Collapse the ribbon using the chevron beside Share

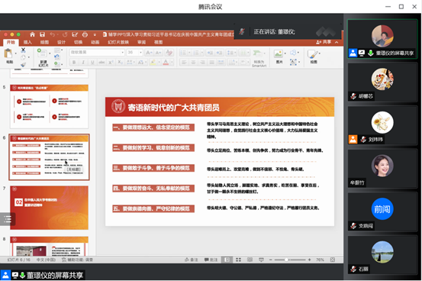[337, 42]
